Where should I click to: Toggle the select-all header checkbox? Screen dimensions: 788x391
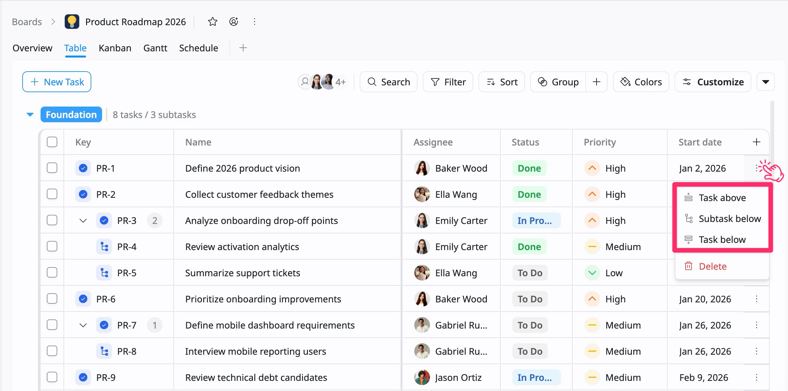[52, 142]
